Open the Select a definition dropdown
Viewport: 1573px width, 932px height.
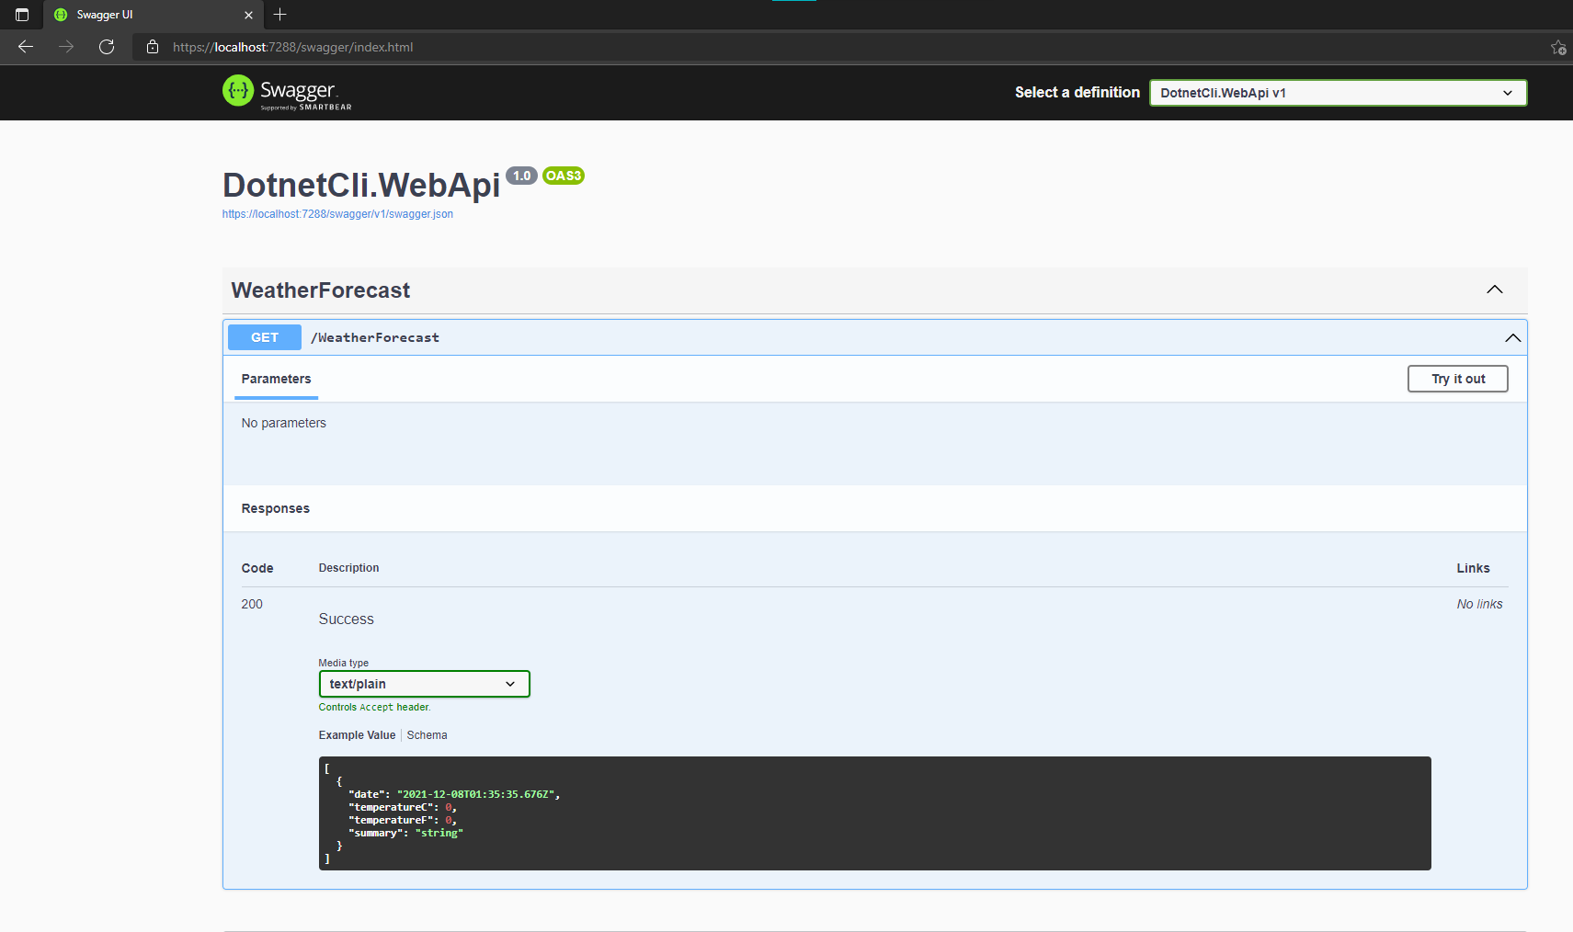click(x=1338, y=93)
